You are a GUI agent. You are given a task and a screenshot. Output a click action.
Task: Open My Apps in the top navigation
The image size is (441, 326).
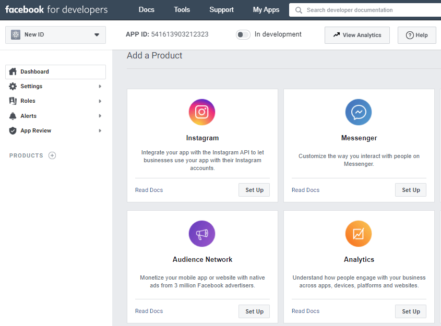click(x=266, y=9)
